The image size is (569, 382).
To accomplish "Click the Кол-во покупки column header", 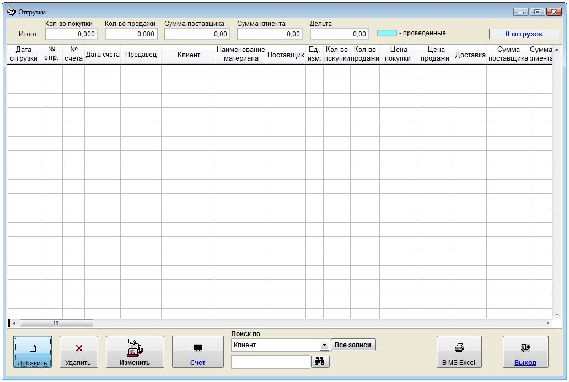I will (337, 54).
